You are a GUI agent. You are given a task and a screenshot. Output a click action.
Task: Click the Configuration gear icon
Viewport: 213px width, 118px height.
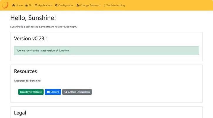(56, 5)
